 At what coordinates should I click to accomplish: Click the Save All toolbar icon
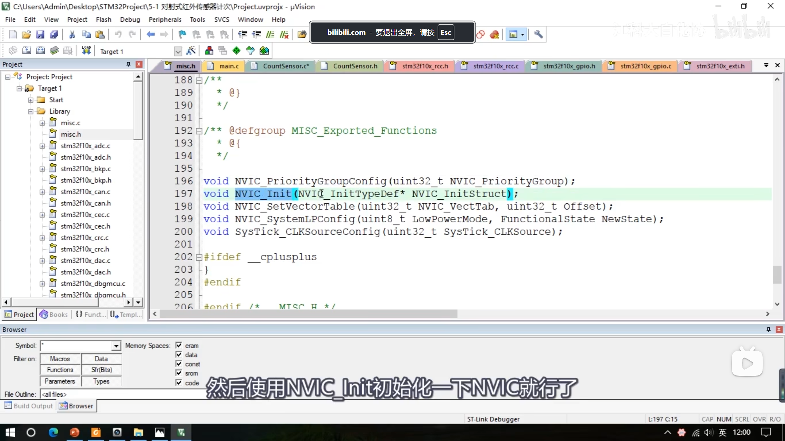click(54, 34)
